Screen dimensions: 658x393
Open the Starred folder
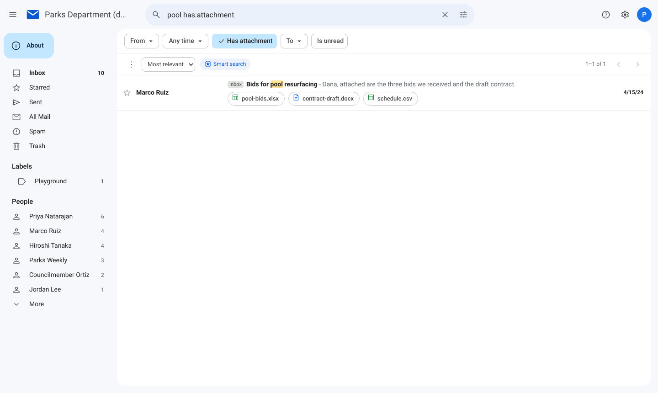tap(58, 88)
